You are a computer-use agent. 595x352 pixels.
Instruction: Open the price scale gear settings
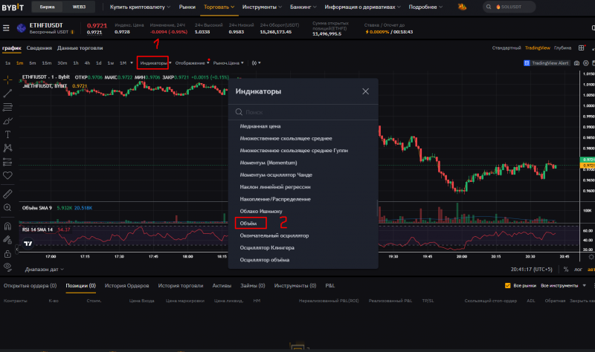click(x=591, y=257)
